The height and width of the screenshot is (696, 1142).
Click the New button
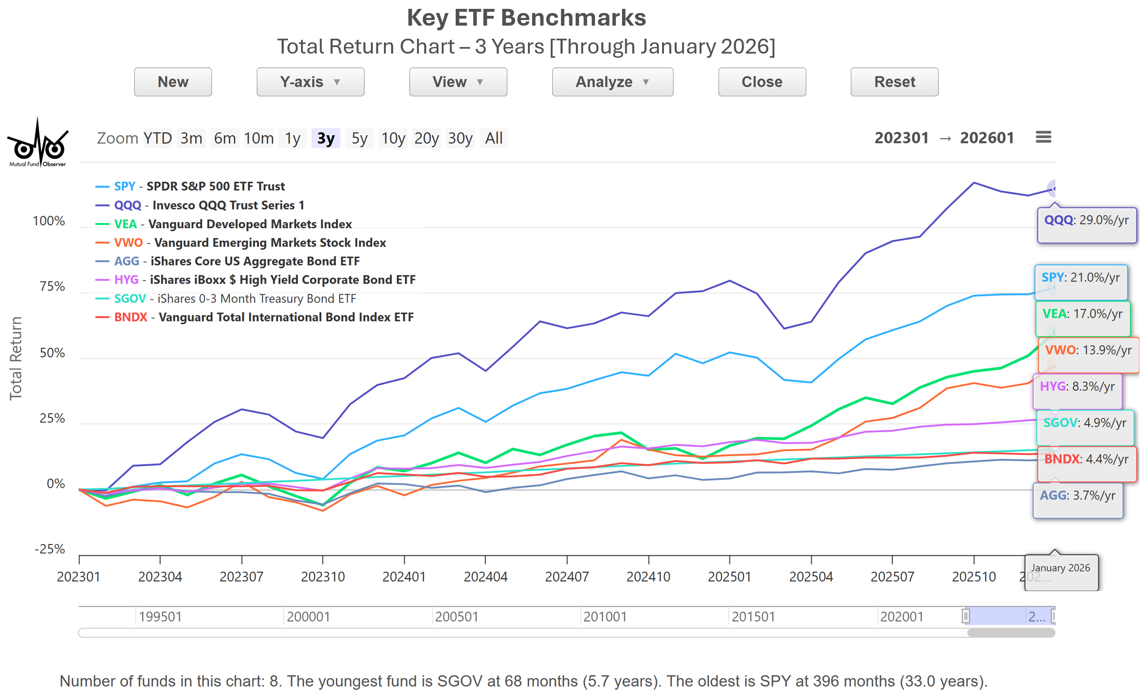[173, 82]
